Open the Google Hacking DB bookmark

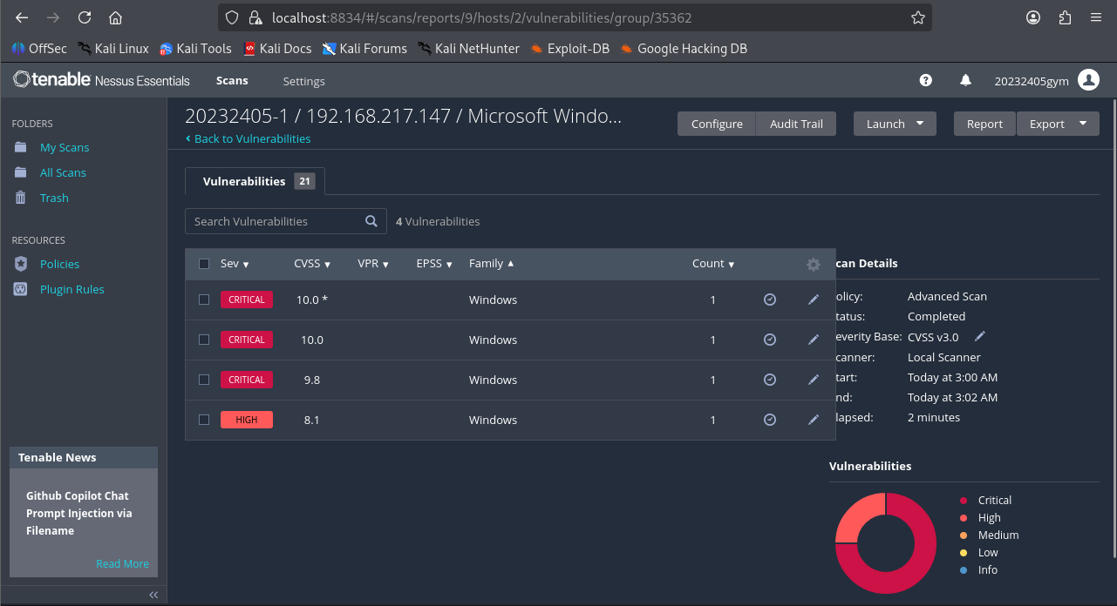pyautogui.click(x=684, y=49)
